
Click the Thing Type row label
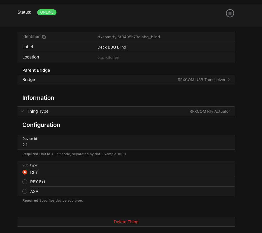(38, 111)
